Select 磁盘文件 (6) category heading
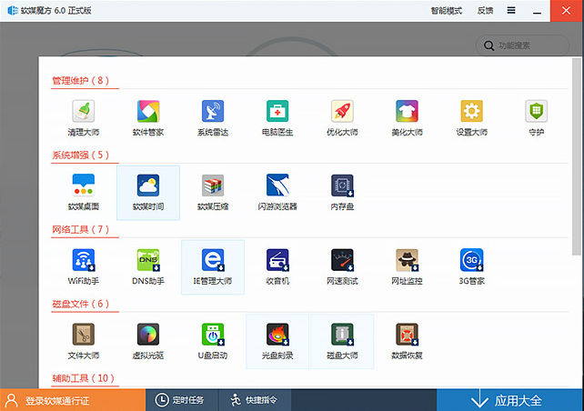Screen dimensions: 584x411 tap(80, 304)
